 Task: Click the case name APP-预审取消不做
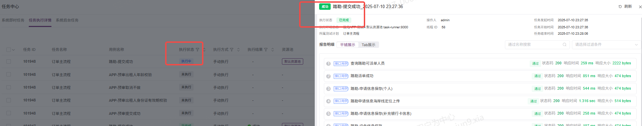(x=125, y=88)
